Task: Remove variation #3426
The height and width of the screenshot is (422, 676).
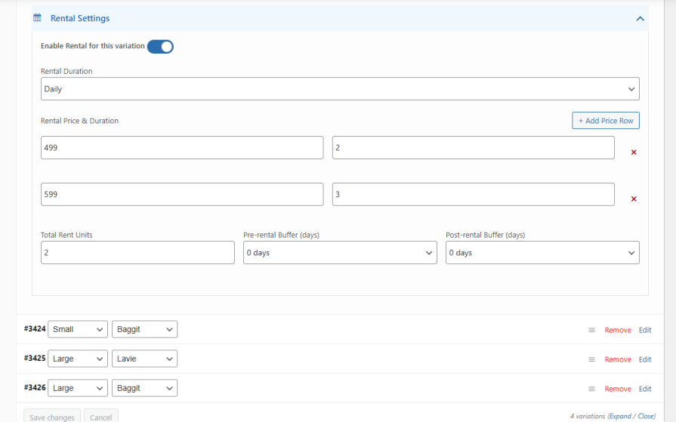Action: [x=618, y=389]
